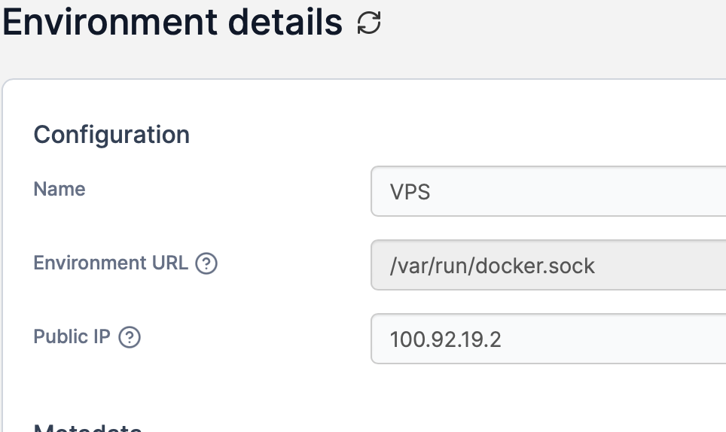The width and height of the screenshot is (726, 432).
Task: Click on the 100.92.19.2 address value
Action: click(x=445, y=340)
